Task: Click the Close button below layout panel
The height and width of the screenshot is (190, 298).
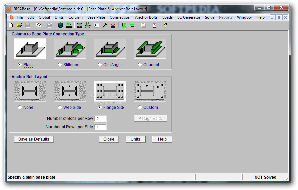Action: [109, 139]
